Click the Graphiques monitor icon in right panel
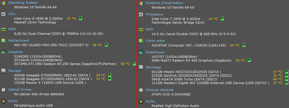 pos(141,52)
